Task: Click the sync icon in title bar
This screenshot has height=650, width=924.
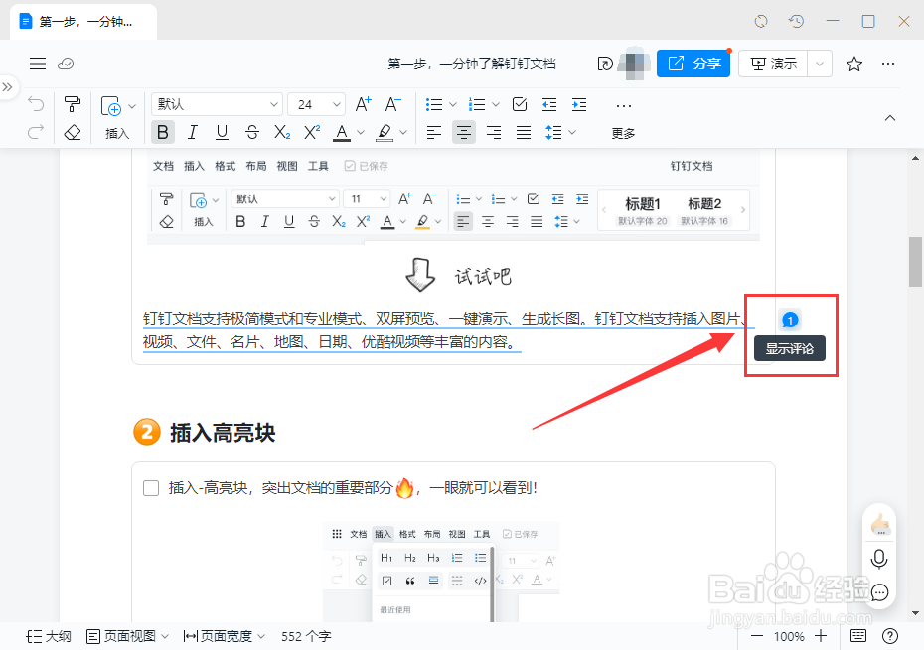Action: (761, 22)
